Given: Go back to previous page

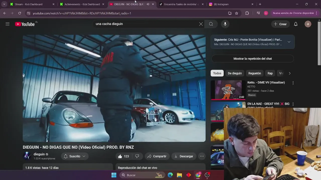Looking at the screenshot, I should 5,13.
